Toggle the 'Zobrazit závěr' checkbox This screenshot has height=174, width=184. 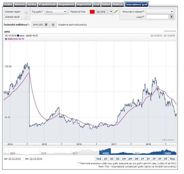(x=26, y=17)
